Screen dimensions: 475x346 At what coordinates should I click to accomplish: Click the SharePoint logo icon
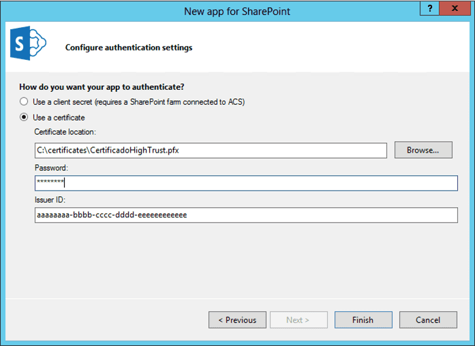(x=28, y=43)
